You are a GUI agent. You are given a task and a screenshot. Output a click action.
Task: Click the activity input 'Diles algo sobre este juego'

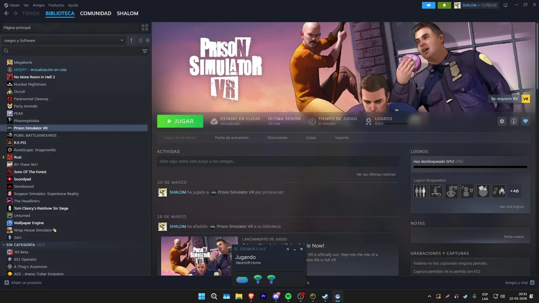pos(278,161)
